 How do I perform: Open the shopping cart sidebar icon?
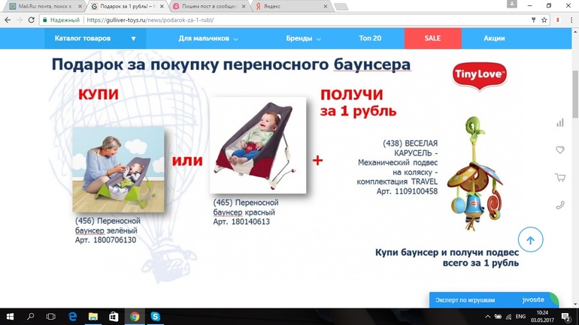click(559, 178)
